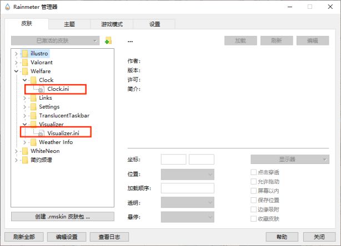This screenshot has width=341, height=246.
Task: Open the 显示器 dropdown
Action: 290,160
